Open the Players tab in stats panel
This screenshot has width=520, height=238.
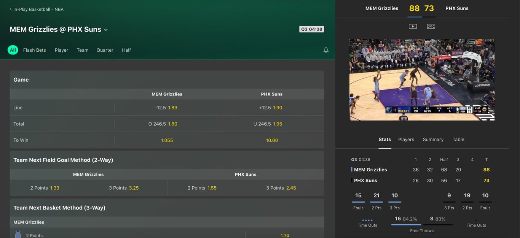(406, 140)
